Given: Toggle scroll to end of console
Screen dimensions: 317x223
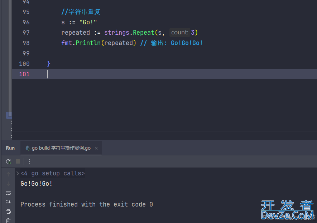Looking at the screenshot, I should [8, 202].
